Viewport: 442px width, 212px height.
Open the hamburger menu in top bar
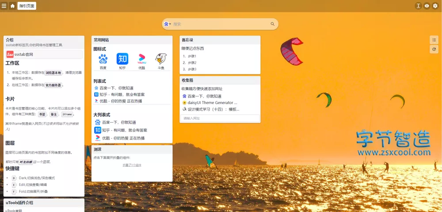pyautogui.click(x=4, y=6)
